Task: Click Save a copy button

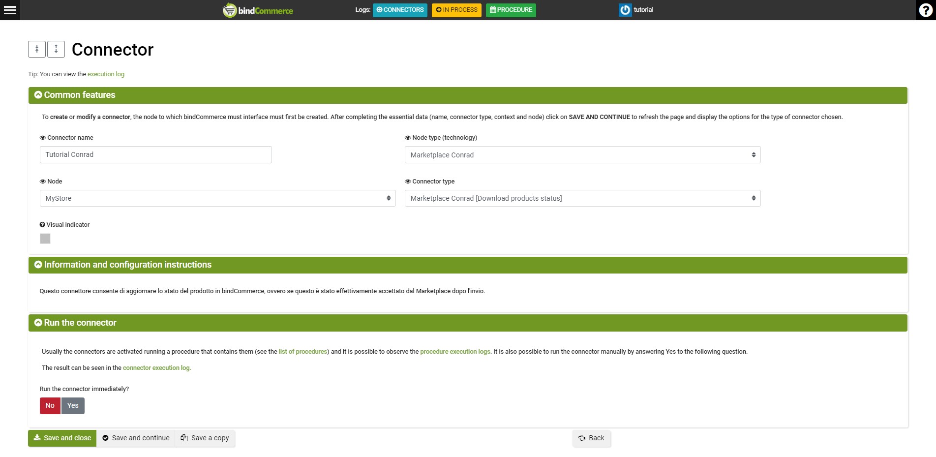Action: point(205,438)
